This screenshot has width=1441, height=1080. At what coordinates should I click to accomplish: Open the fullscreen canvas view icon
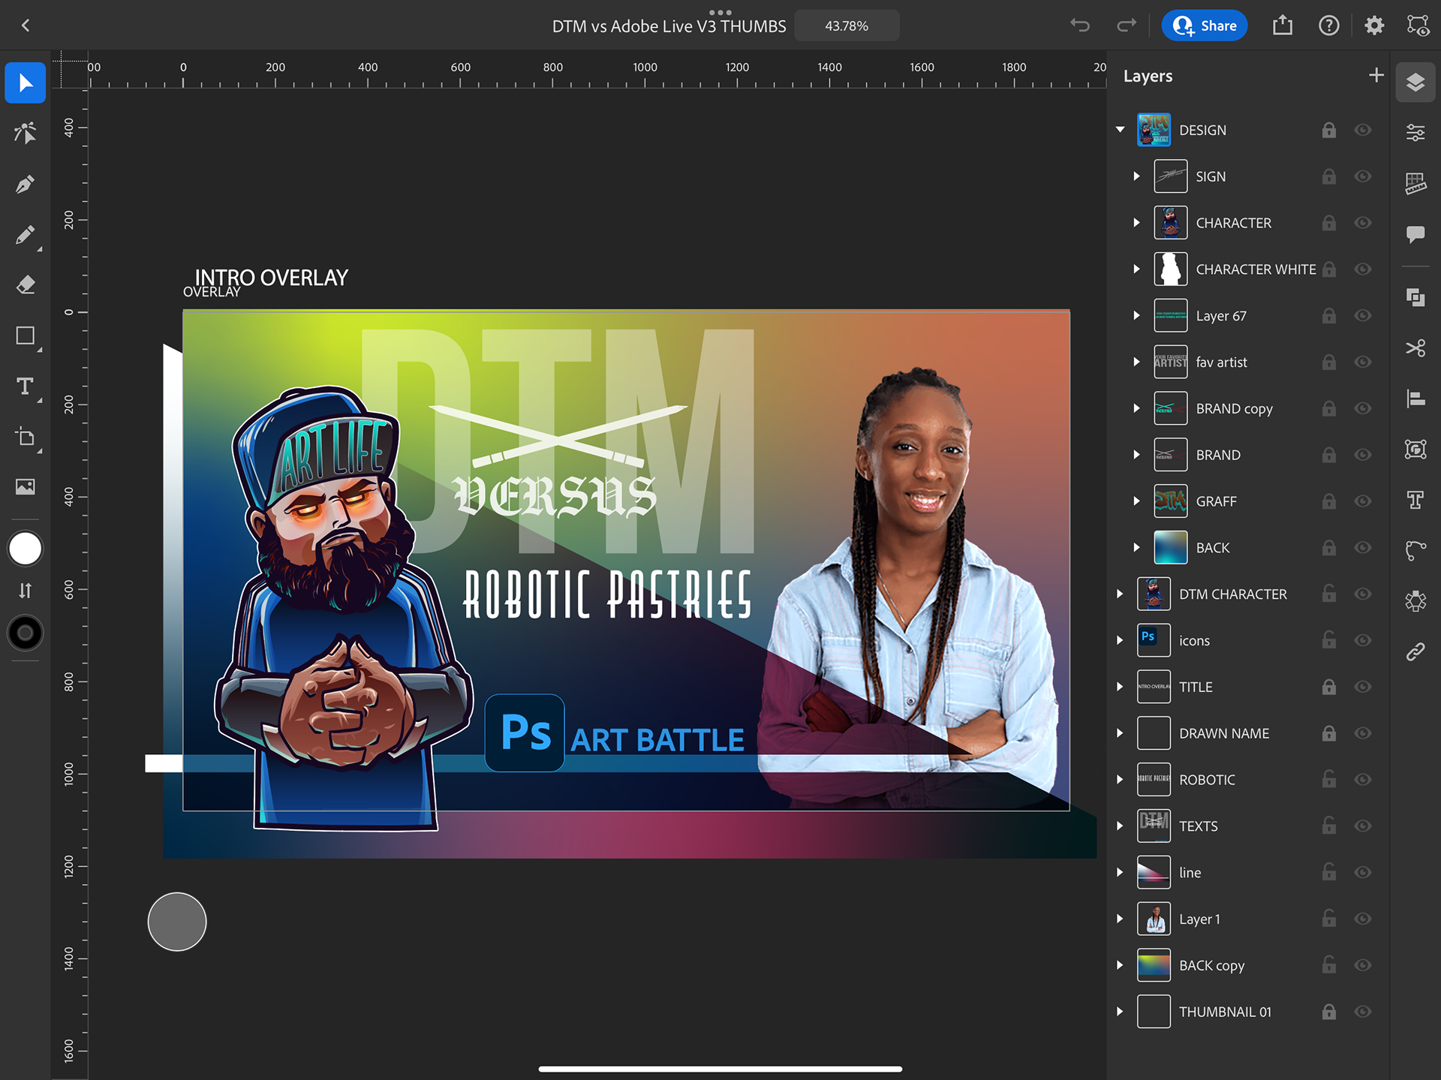[1418, 26]
